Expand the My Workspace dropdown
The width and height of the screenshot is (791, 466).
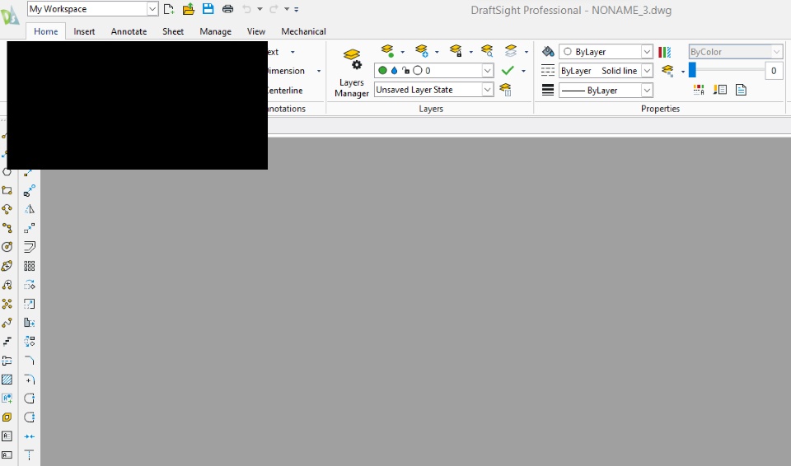(152, 8)
